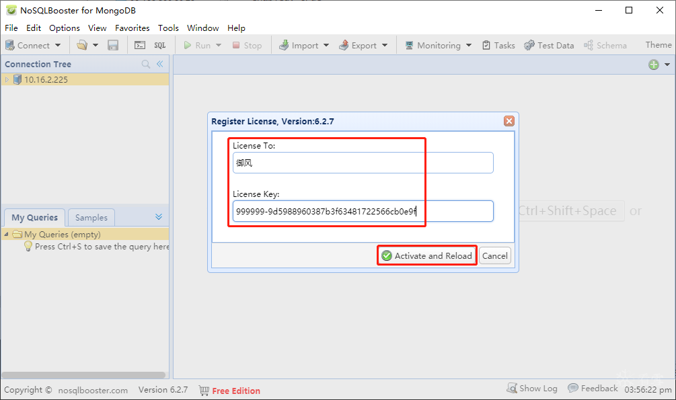Select the My Queries (empty) folder
The image size is (676, 400).
click(85, 235)
